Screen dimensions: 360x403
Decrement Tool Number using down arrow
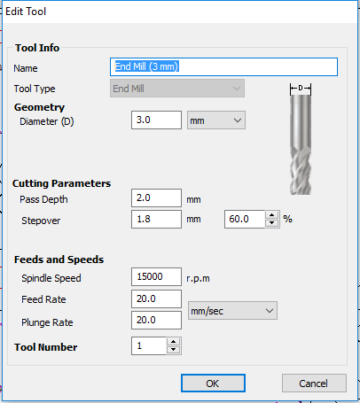click(173, 350)
